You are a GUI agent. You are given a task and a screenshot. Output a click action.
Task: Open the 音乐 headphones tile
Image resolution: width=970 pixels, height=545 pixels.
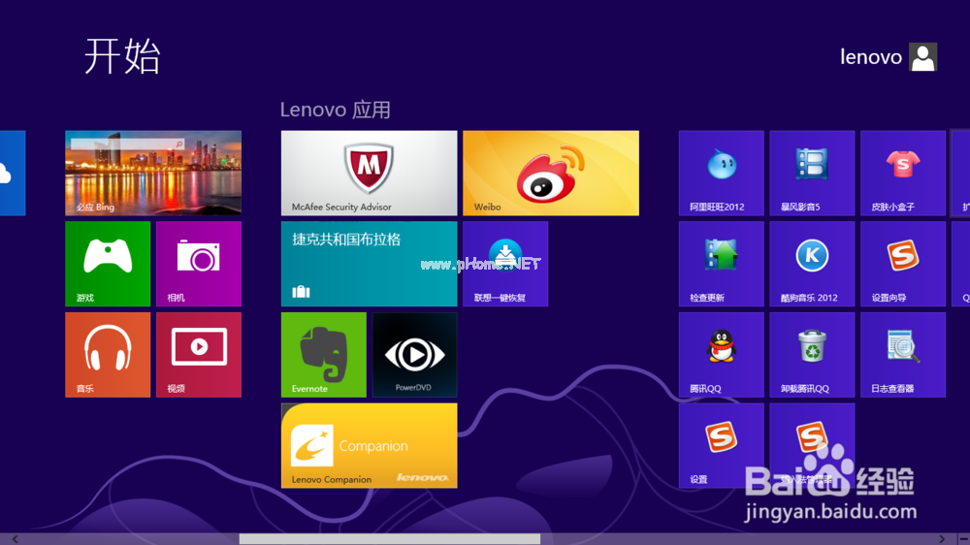click(x=108, y=355)
